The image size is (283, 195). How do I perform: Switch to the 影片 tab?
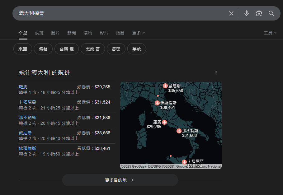tap(104, 33)
